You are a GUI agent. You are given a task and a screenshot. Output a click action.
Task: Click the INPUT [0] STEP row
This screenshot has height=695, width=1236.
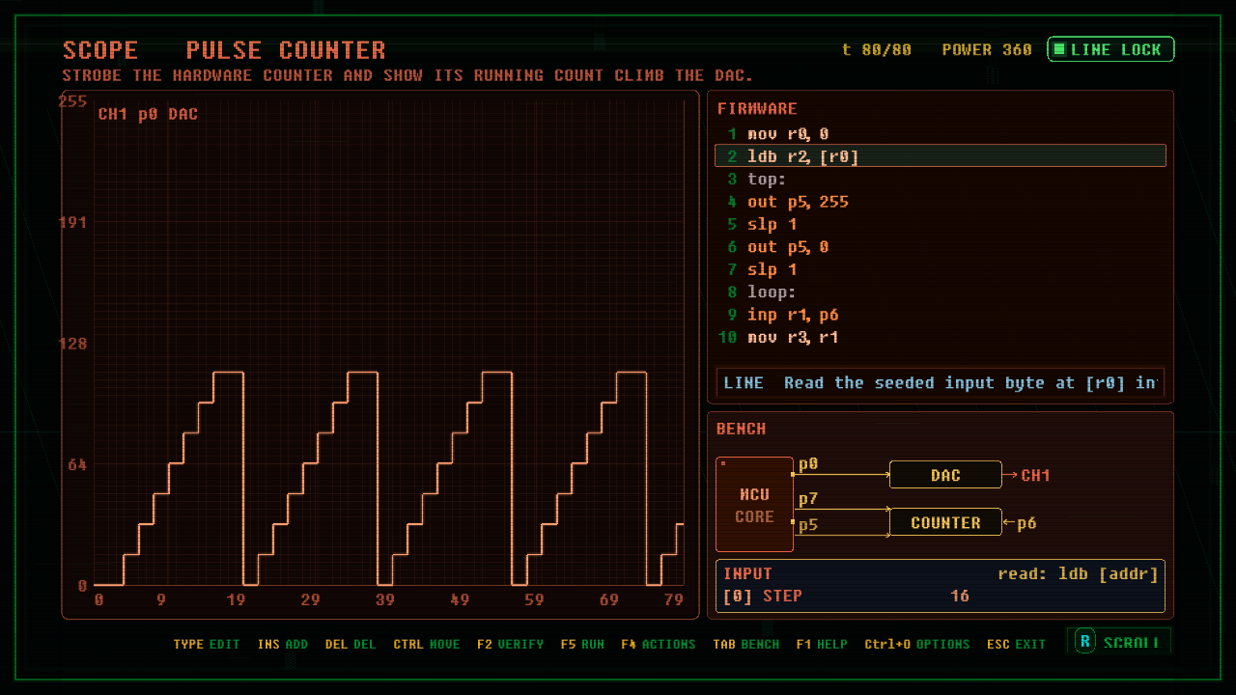point(941,597)
